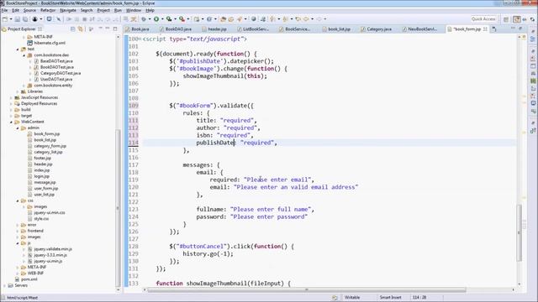Collapse the css folder

(x=18, y=200)
